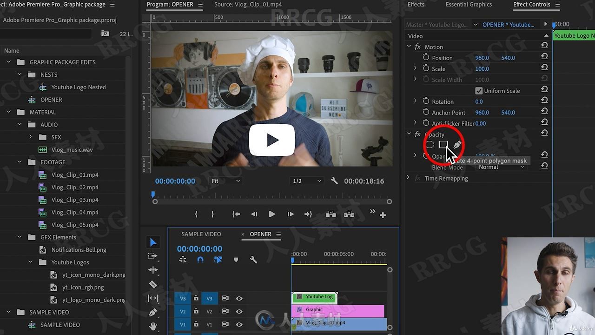
Task: Select the Hand tool
Action: click(x=153, y=326)
